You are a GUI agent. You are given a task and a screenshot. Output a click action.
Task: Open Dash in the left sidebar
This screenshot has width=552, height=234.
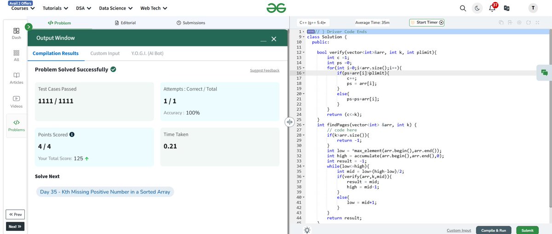coord(16,34)
